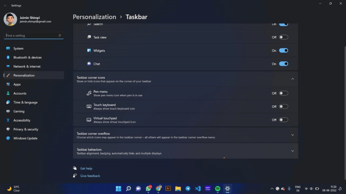Expand Taskbar behaviors section

click(x=293, y=151)
